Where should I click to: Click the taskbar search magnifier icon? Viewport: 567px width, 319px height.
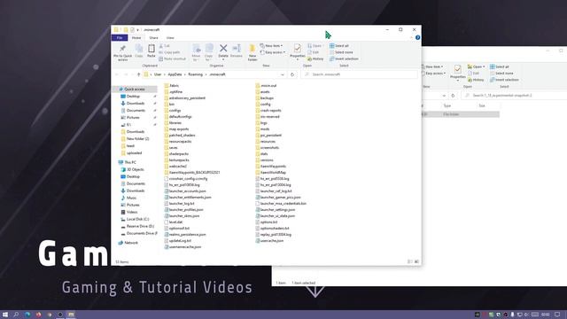coord(16,315)
